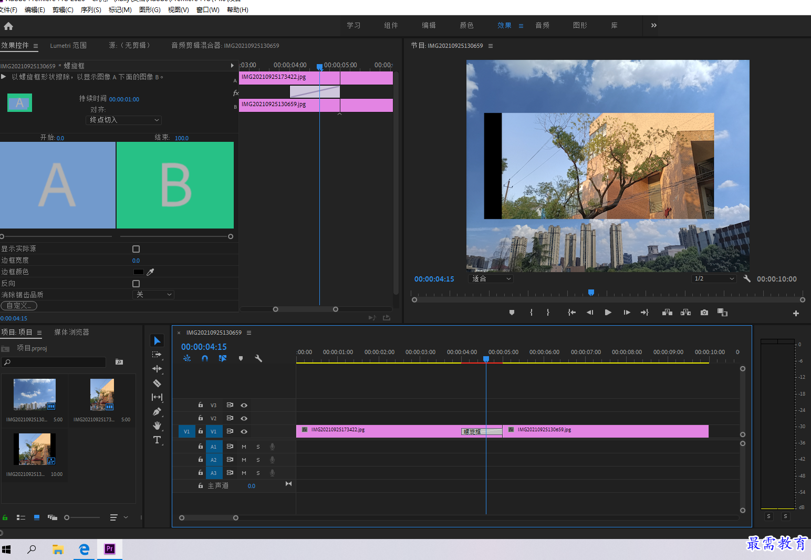Screen dimensions: 811x560
Task: Click Go to Out point button
Action: pos(644,313)
